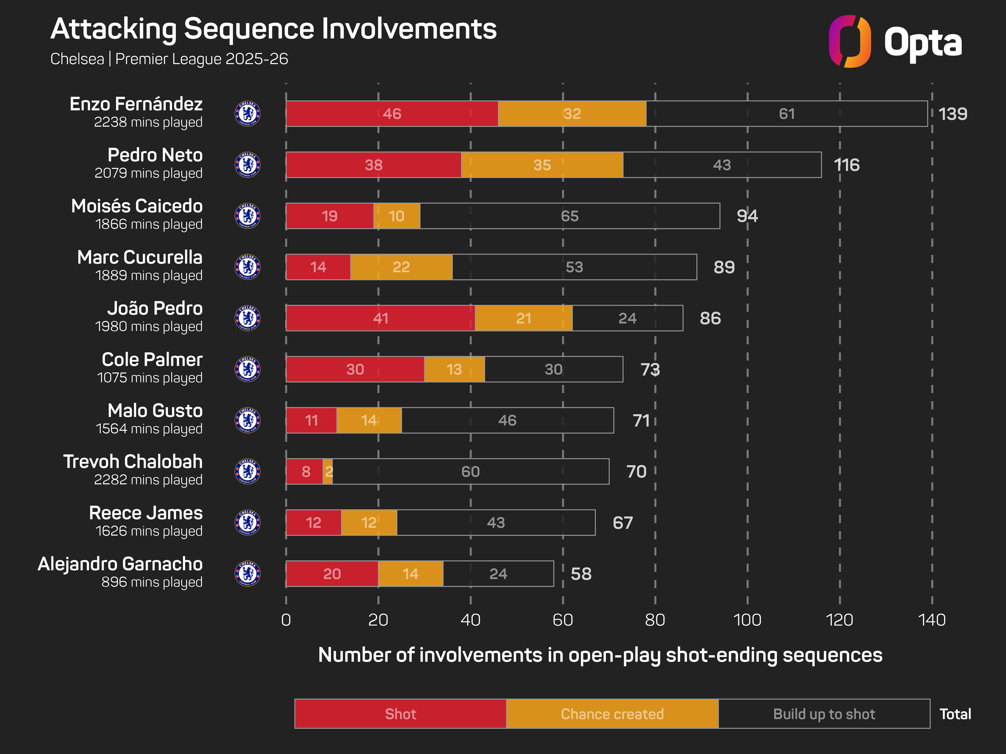Click the Malo Gusto player name

click(x=155, y=410)
